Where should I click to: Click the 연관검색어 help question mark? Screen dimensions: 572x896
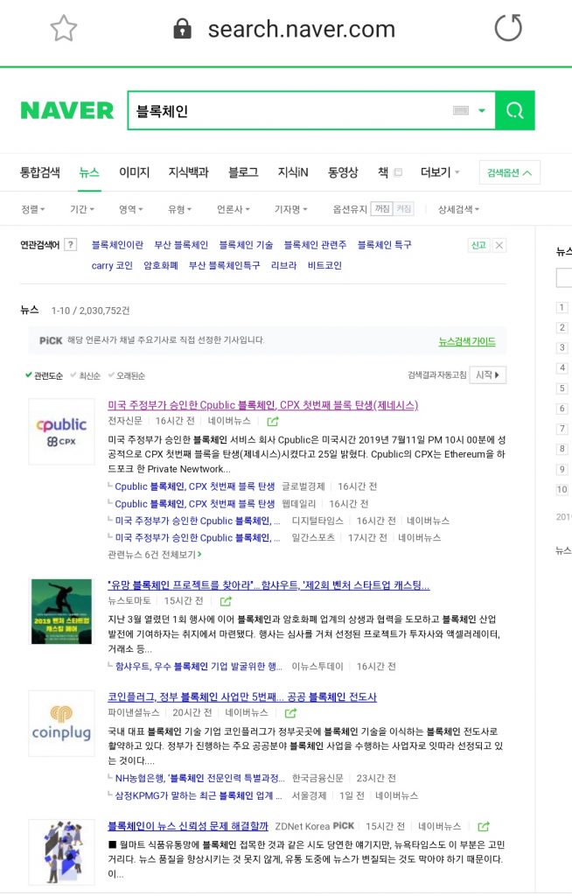(x=70, y=245)
